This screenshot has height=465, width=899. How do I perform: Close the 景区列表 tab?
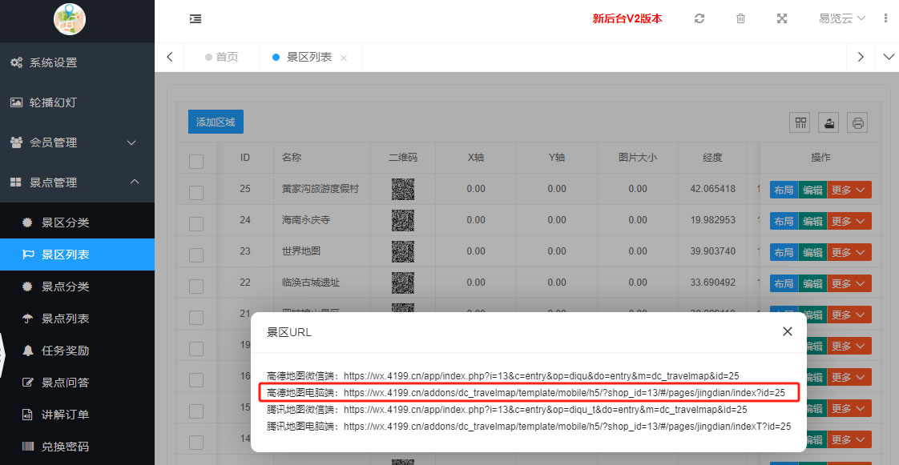click(344, 58)
